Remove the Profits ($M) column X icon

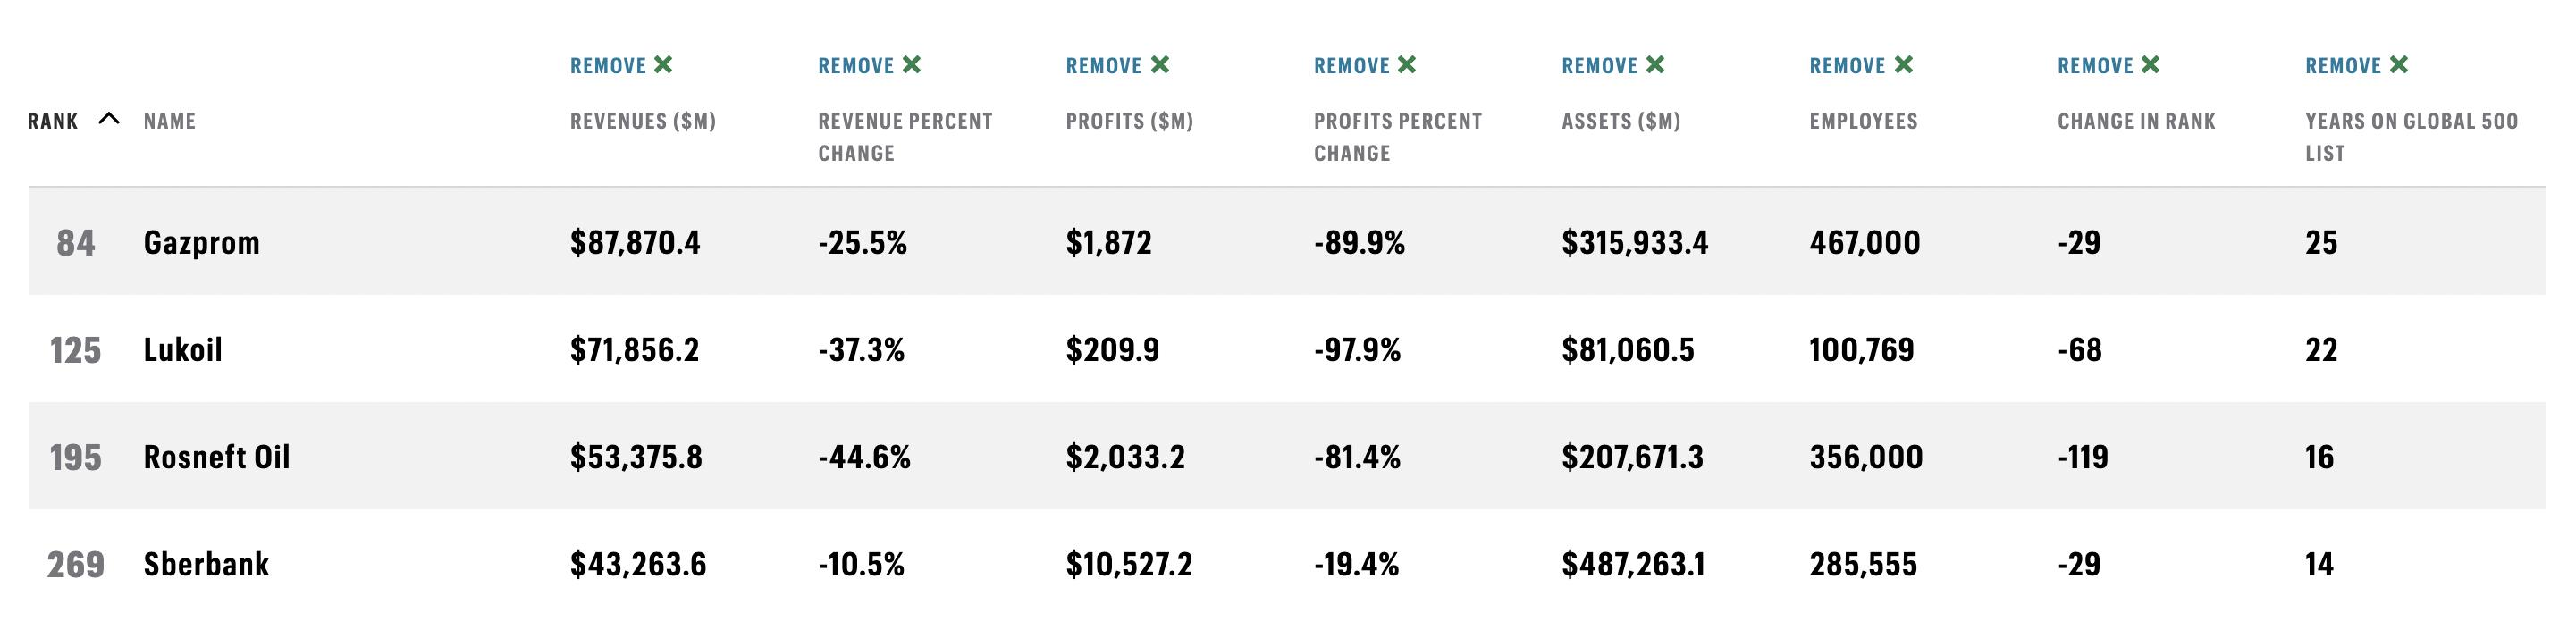click(1159, 65)
